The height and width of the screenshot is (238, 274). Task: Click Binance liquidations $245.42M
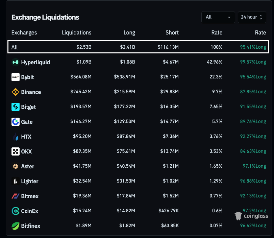[x=81, y=92]
